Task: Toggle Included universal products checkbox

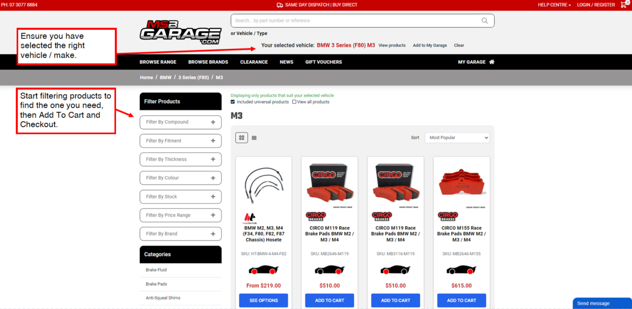Action: pyautogui.click(x=233, y=102)
